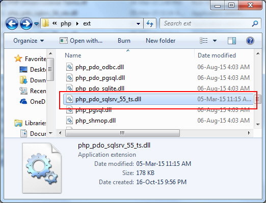Open OneDrive in navigation pane
Screen dimensions: 266x203
(x=38, y=102)
